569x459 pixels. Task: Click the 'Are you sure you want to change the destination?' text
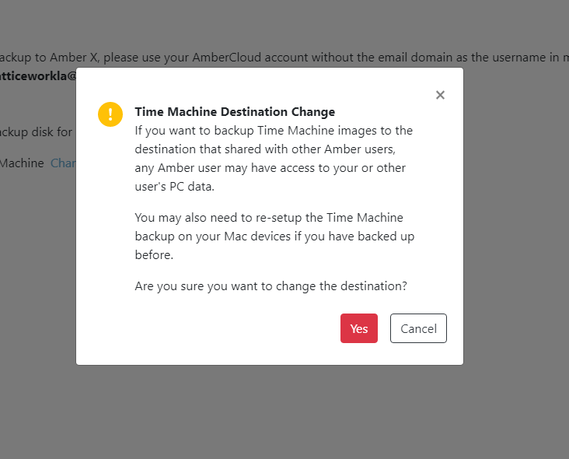[x=271, y=286]
